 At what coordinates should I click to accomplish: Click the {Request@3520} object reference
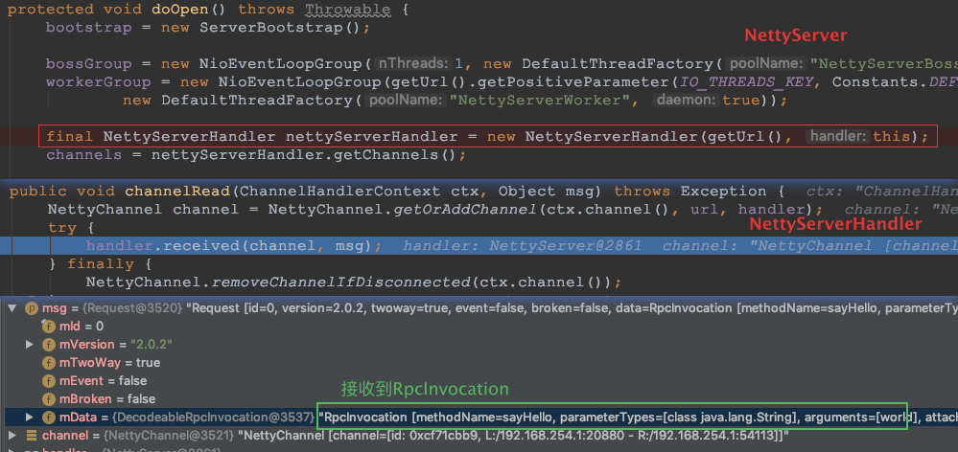(132, 308)
